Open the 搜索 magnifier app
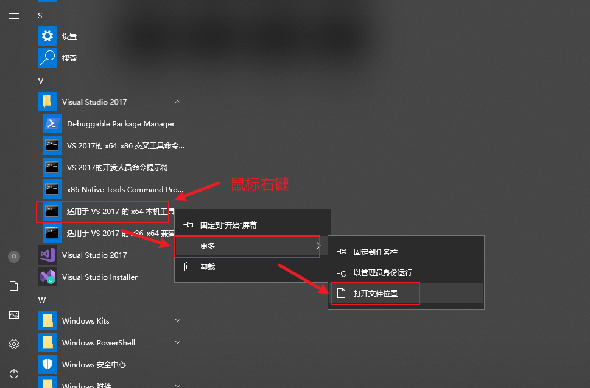Image resolution: width=590 pixels, height=388 pixels. click(47, 58)
